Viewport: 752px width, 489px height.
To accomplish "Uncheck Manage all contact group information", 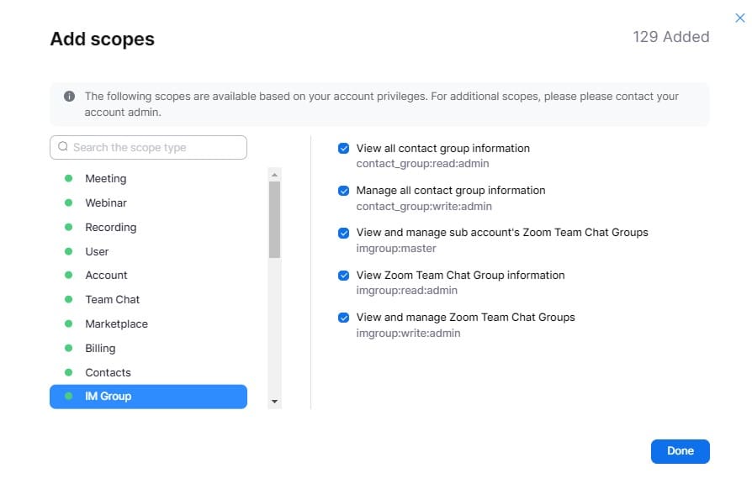I will [343, 191].
